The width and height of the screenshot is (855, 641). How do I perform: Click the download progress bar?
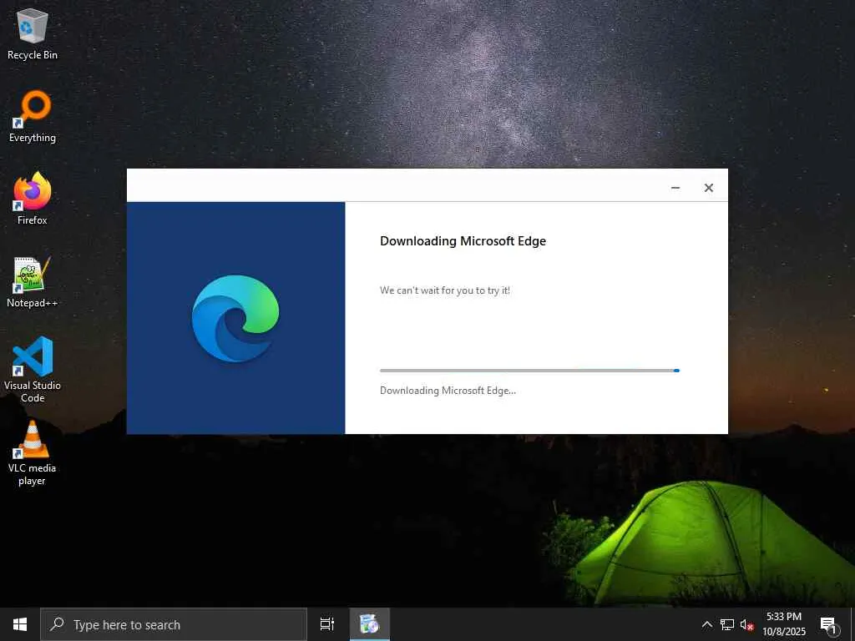[529, 371]
